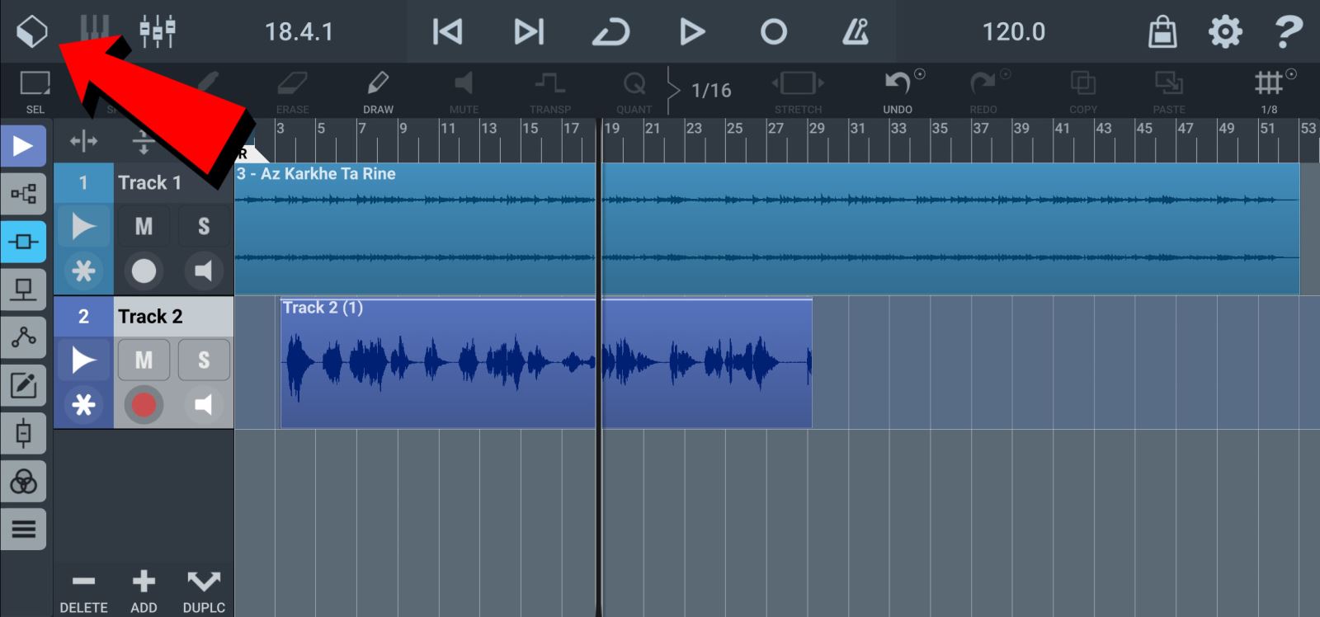Toggle Track 2 monitor speaker
Screen dimensions: 1320x617
click(203, 405)
